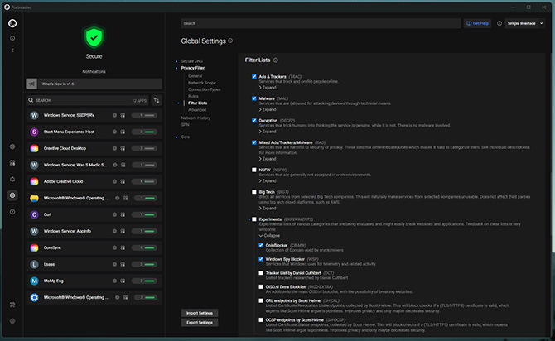Expand the Malware category
The image size is (555, 341).
268,109
